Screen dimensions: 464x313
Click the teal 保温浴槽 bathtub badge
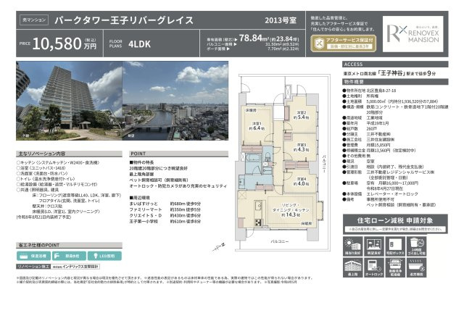pyautogui.click(x=33, y=256)
